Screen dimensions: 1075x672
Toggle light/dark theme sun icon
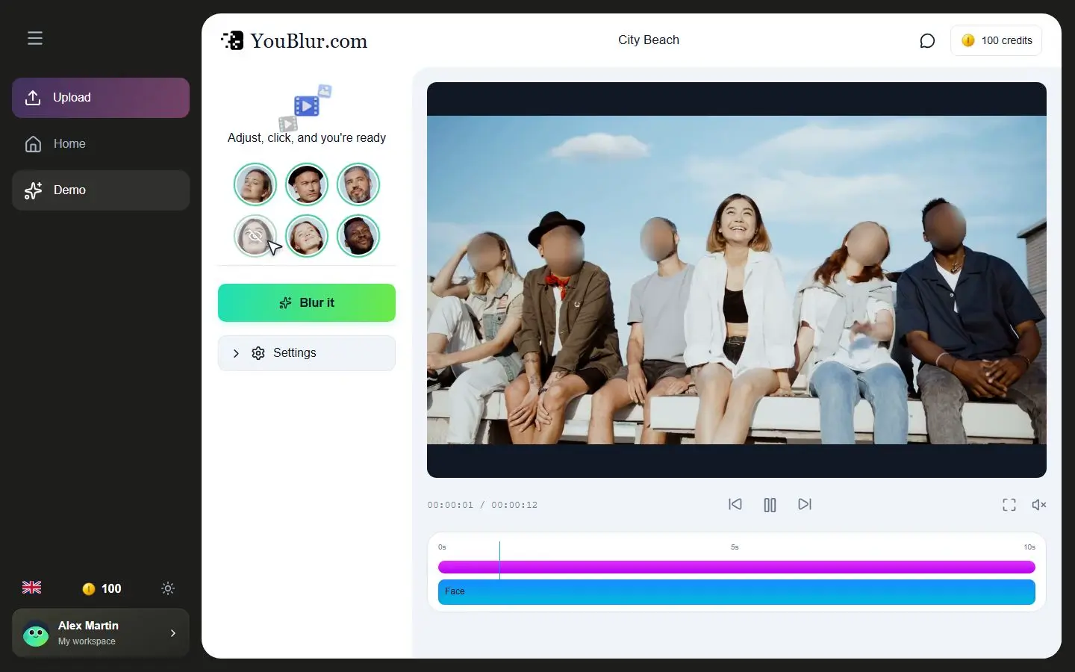pos(168,588)
